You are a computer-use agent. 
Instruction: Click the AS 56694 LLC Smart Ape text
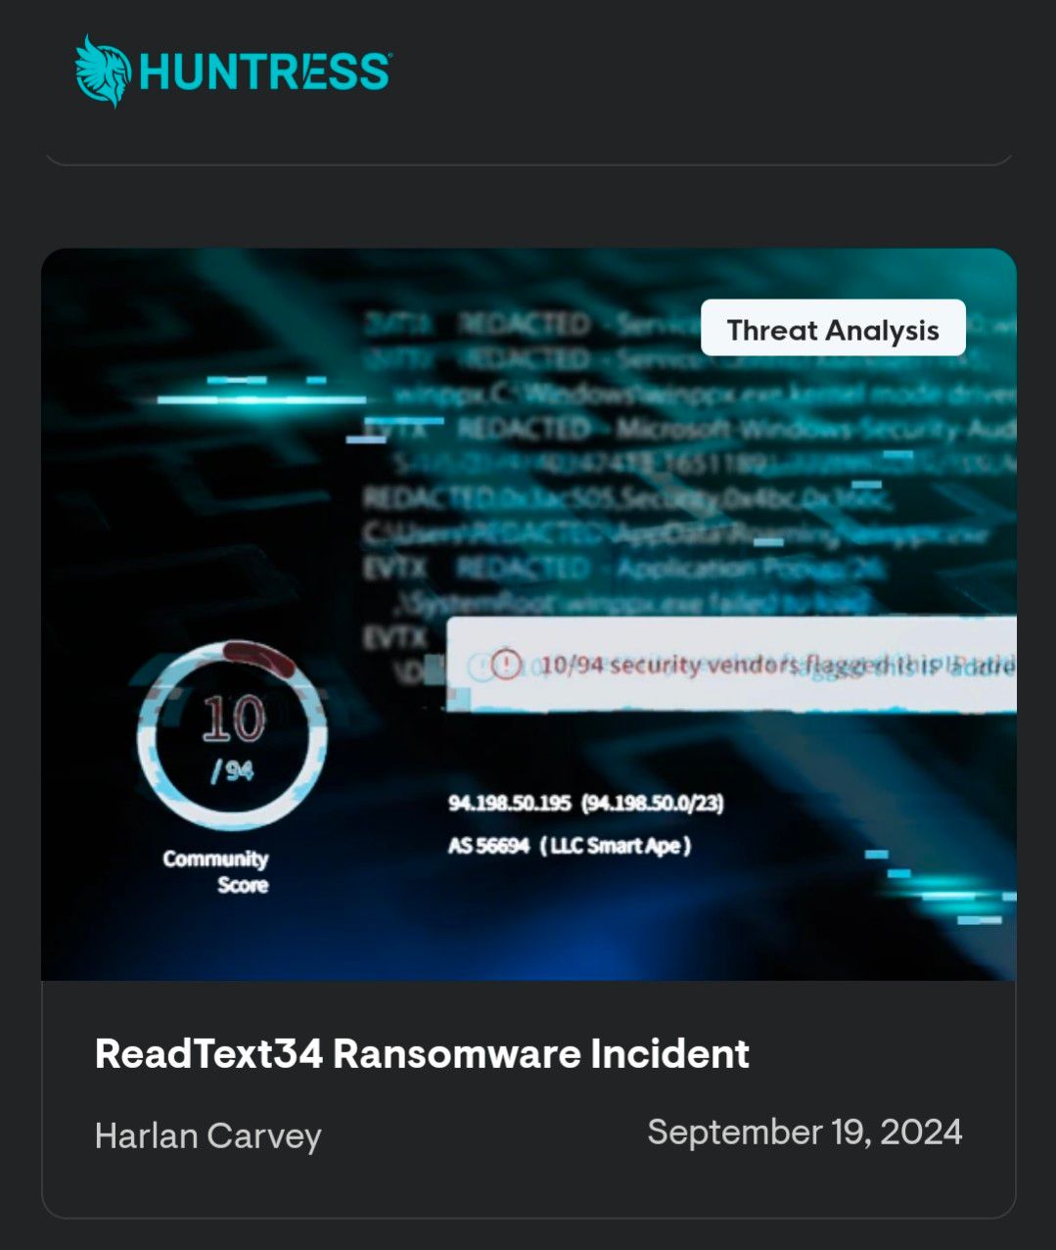(570, 845)
